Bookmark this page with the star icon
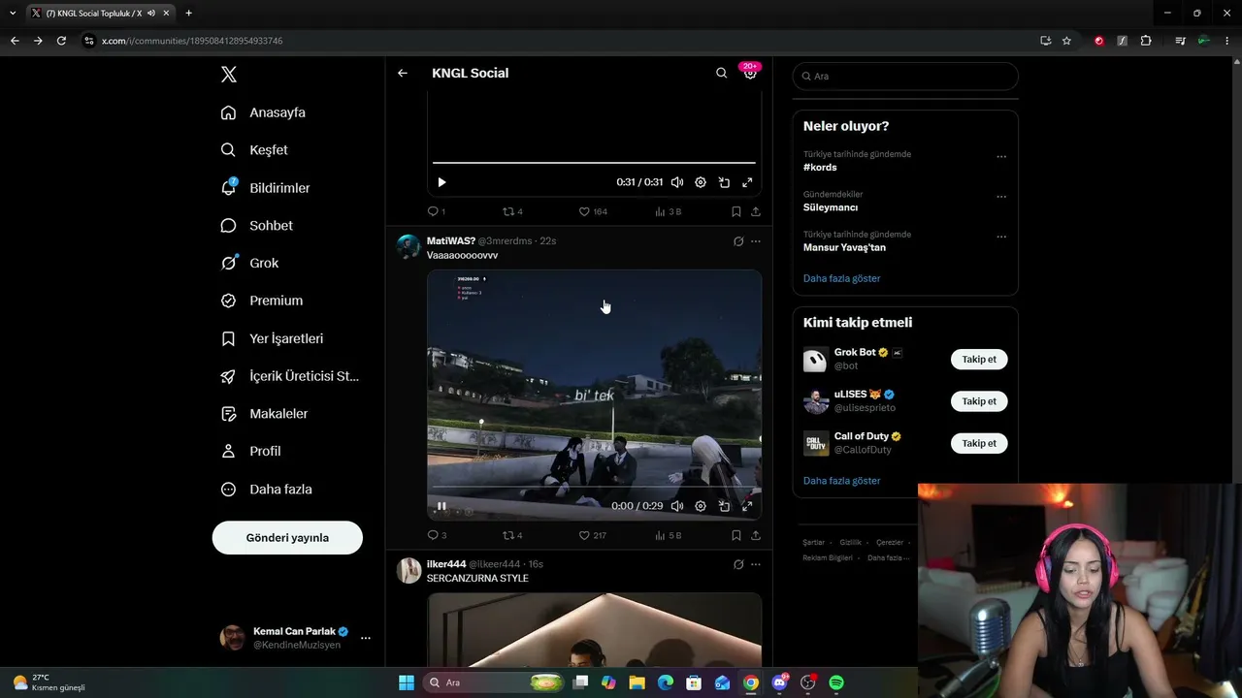Image resolution: width=1242 pixels, height=698 pixels. coord(1066,41)
